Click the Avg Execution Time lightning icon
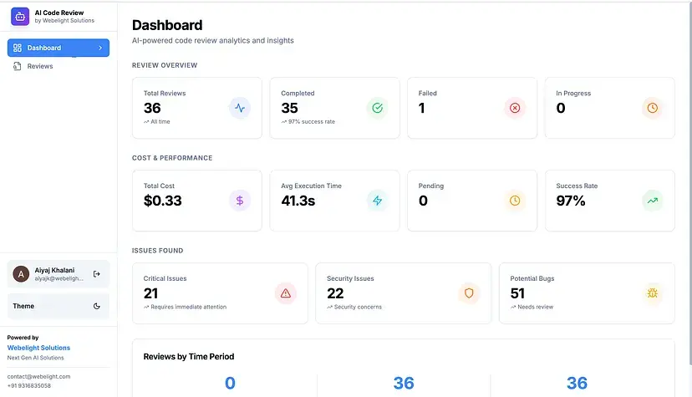 [x=377, y=201]
